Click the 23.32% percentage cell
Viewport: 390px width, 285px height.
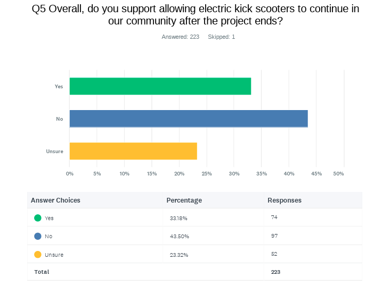(179, 255)
